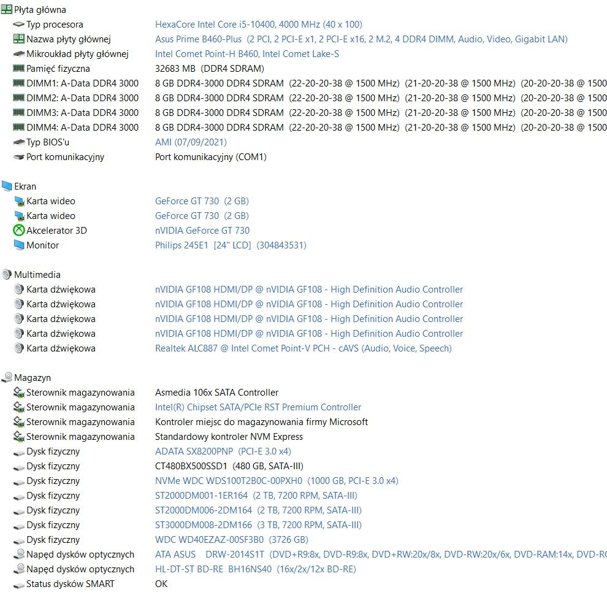The width and height of the screenshot is (607, 595).
Task: Open the ATA ASUS DRW-2014S1T optical link
Action: click(x=381, y=555)
